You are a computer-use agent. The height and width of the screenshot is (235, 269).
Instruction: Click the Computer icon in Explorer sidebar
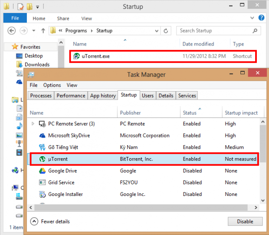coord(15,188)
